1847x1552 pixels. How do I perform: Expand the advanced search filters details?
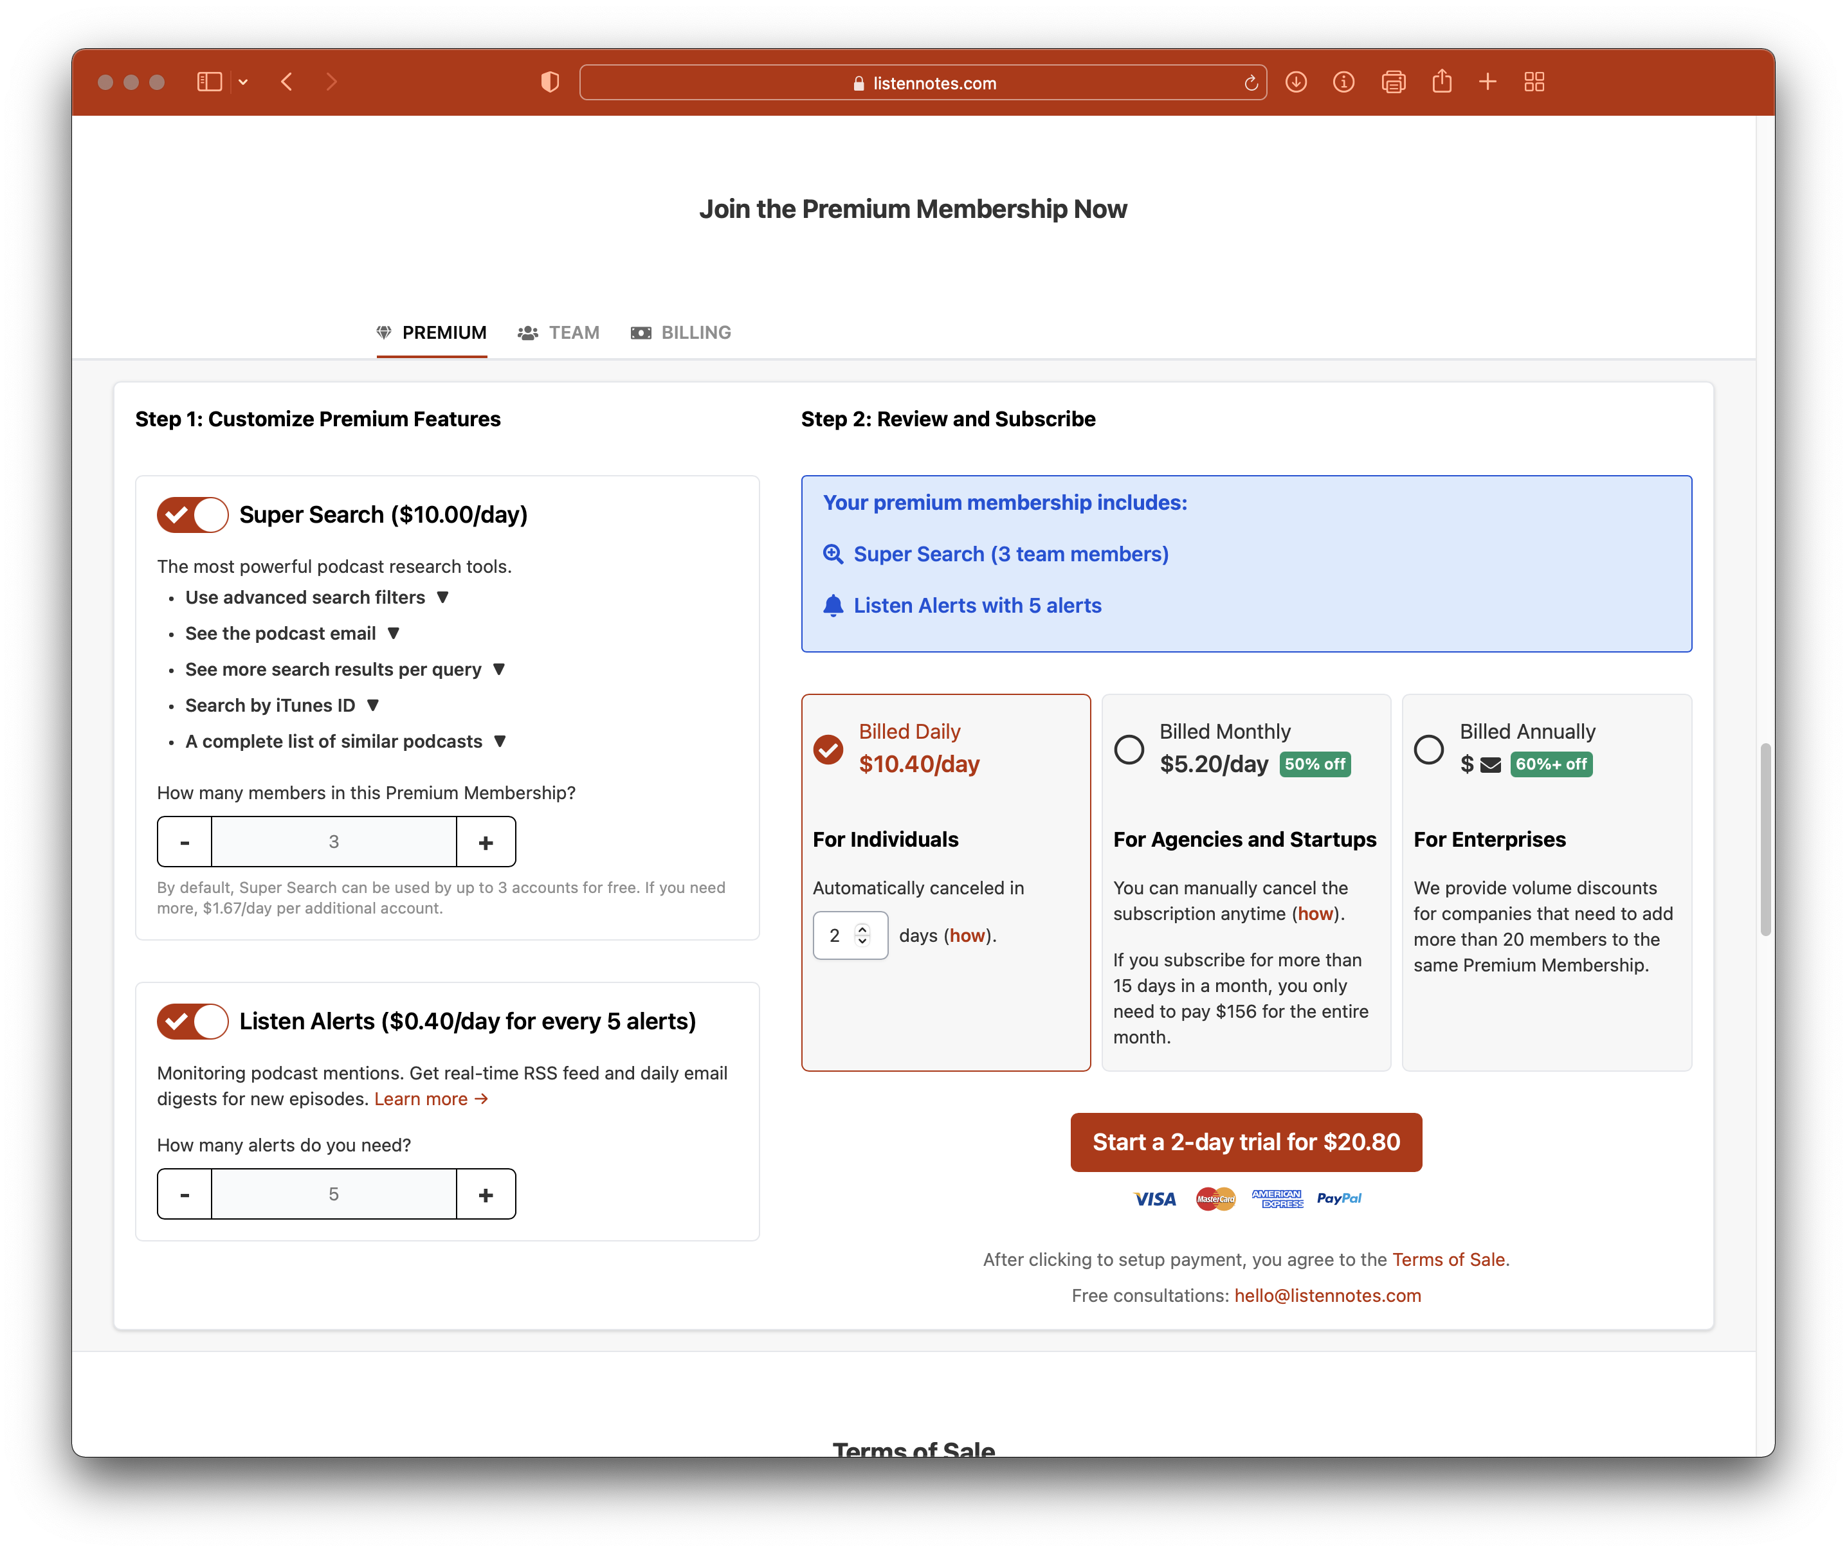(444, 597)
